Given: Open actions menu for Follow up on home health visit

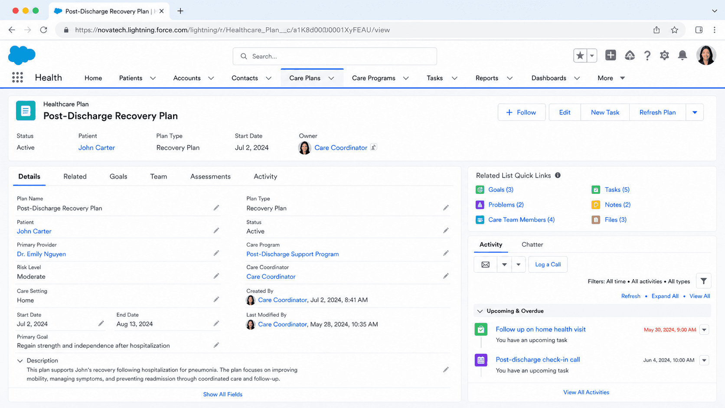Looking at the screenshot, I should (704, 330).
